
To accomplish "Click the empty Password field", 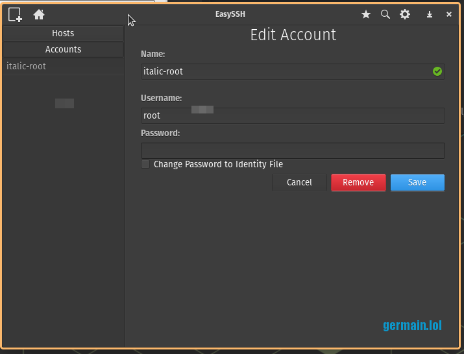I will click(292, 150).
